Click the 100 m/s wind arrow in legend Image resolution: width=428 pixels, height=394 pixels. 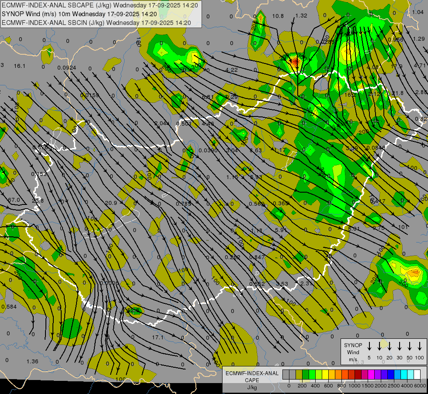[x=420, y=346]
